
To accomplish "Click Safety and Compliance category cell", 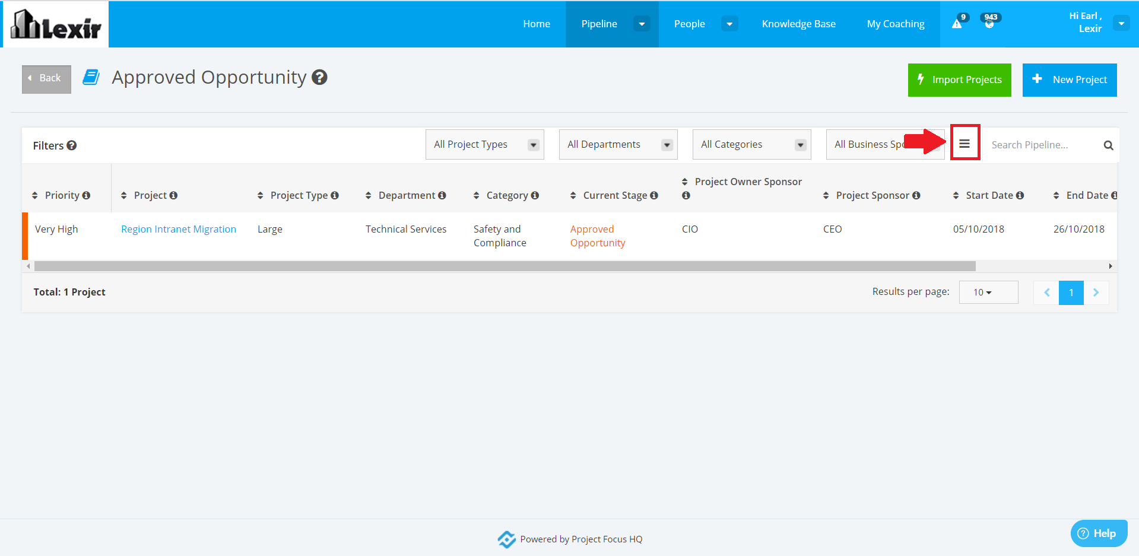I will point(500,236).
